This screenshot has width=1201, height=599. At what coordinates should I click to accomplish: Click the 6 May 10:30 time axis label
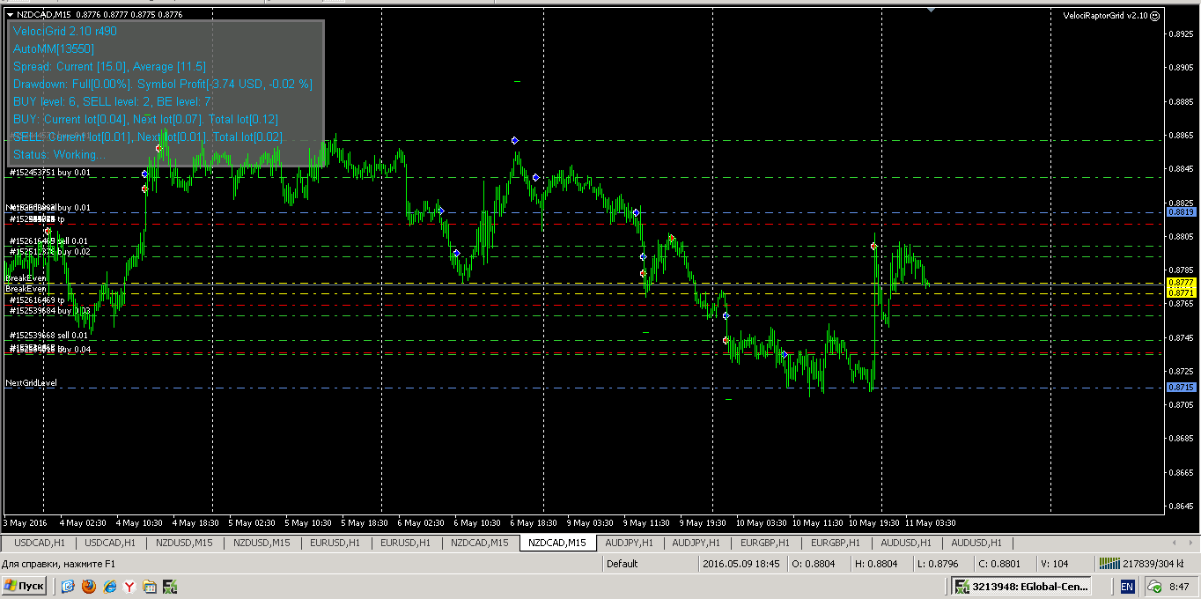475,523
